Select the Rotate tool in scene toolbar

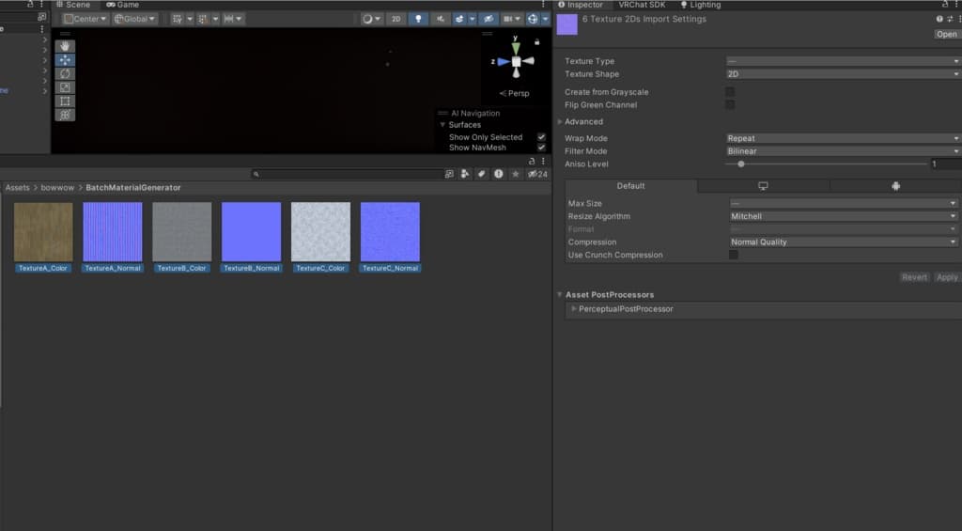pyautogui.click(x=65, y=73)
